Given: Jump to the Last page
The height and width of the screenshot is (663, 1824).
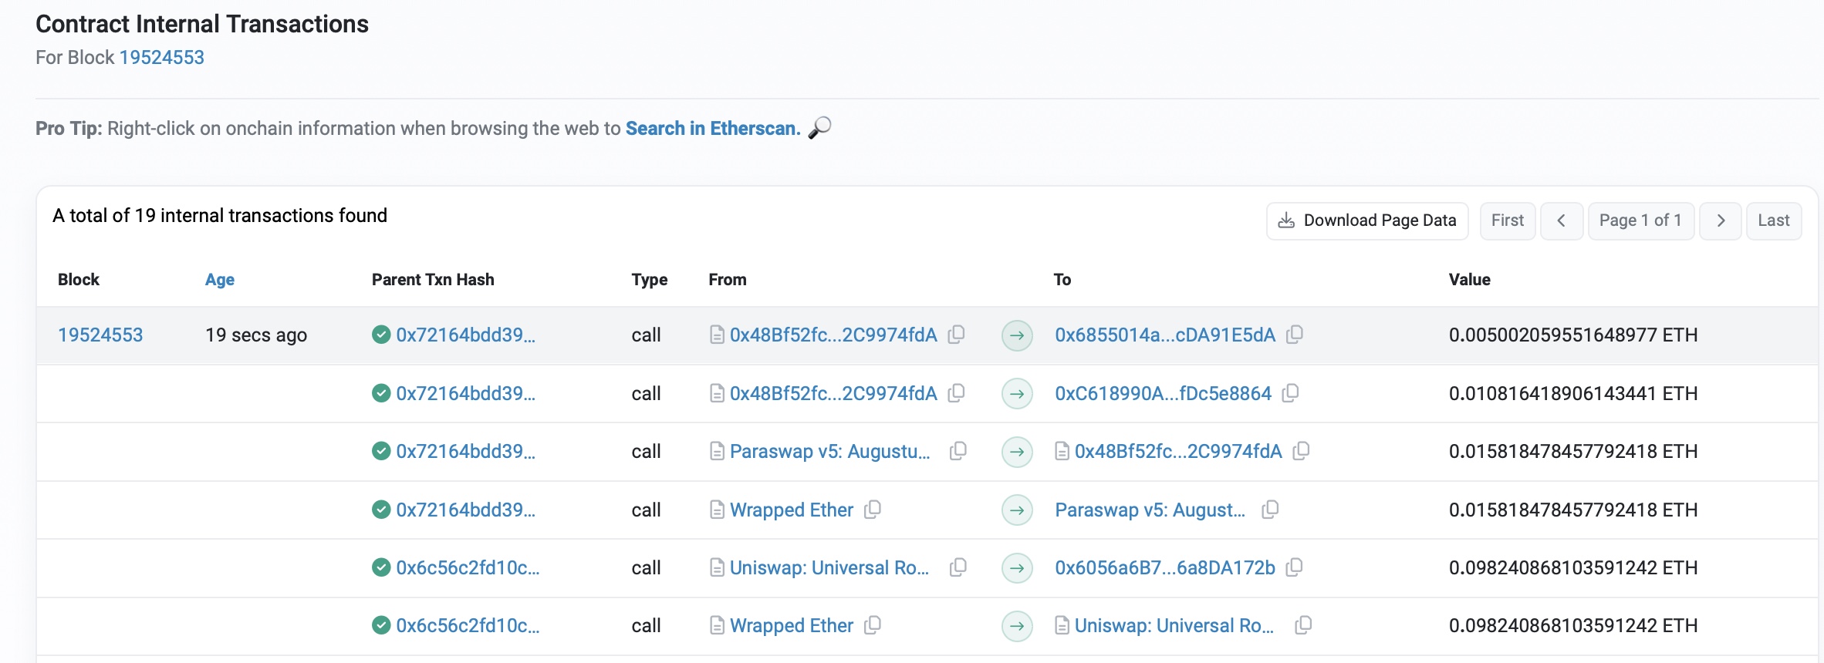Looking at the screenshot, I should 1773,221.
